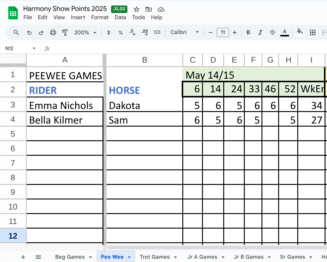Switch to the Trot Games sheet tab

tap(155, 257)
